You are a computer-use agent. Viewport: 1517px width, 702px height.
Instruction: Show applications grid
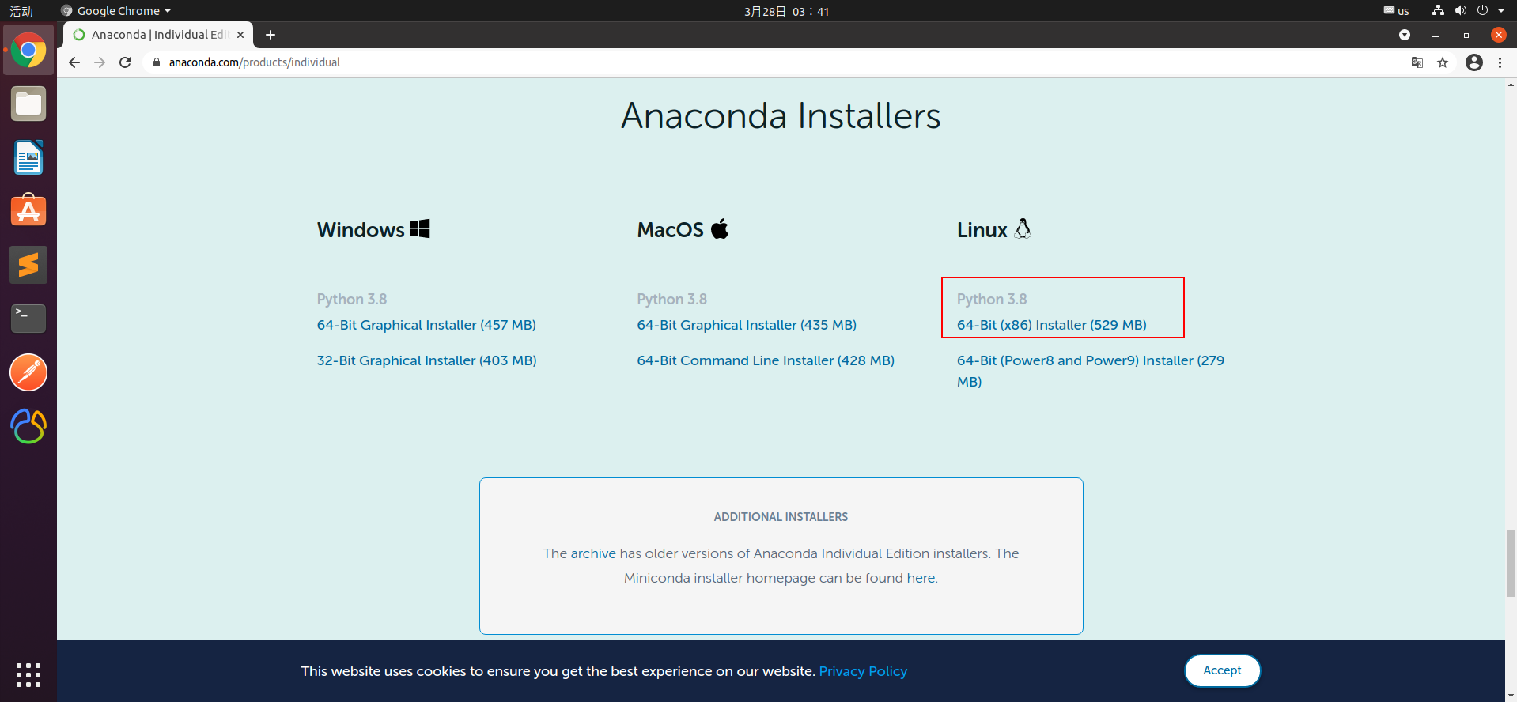tap(28, 674)
